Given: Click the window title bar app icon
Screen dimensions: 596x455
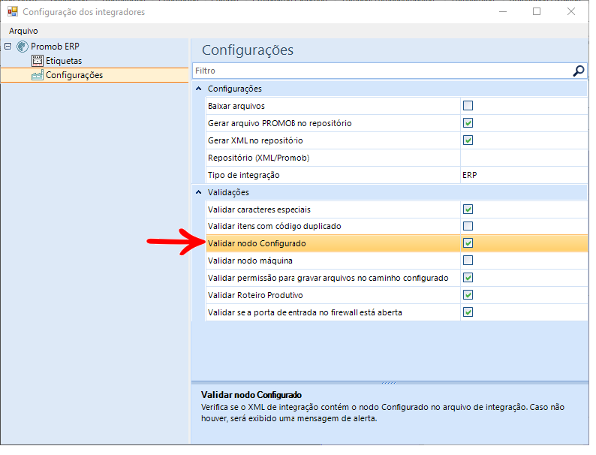Looking at the screenshot, I should point(12,11).
